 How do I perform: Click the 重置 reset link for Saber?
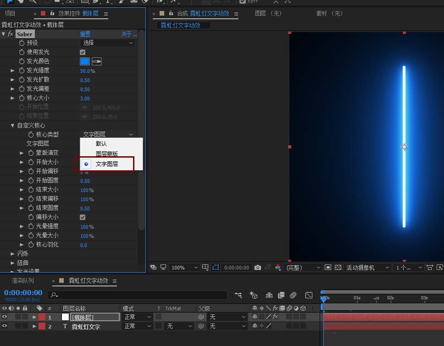pyautogui.click(x=85, y=34)
